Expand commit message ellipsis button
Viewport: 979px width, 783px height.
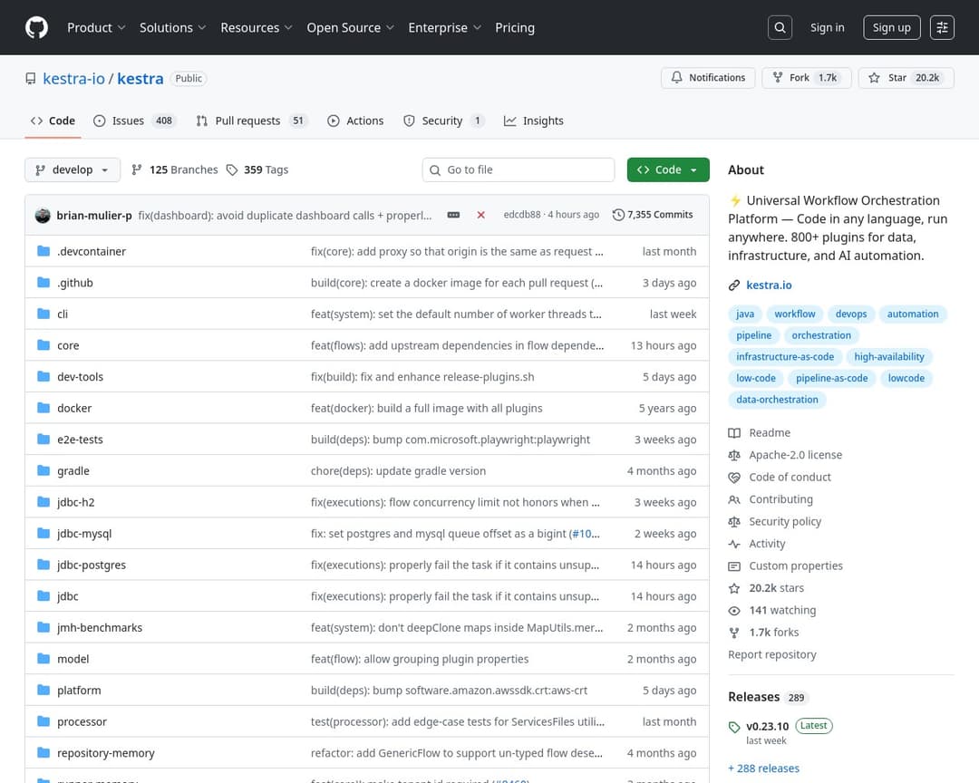(x=453, y=215)
